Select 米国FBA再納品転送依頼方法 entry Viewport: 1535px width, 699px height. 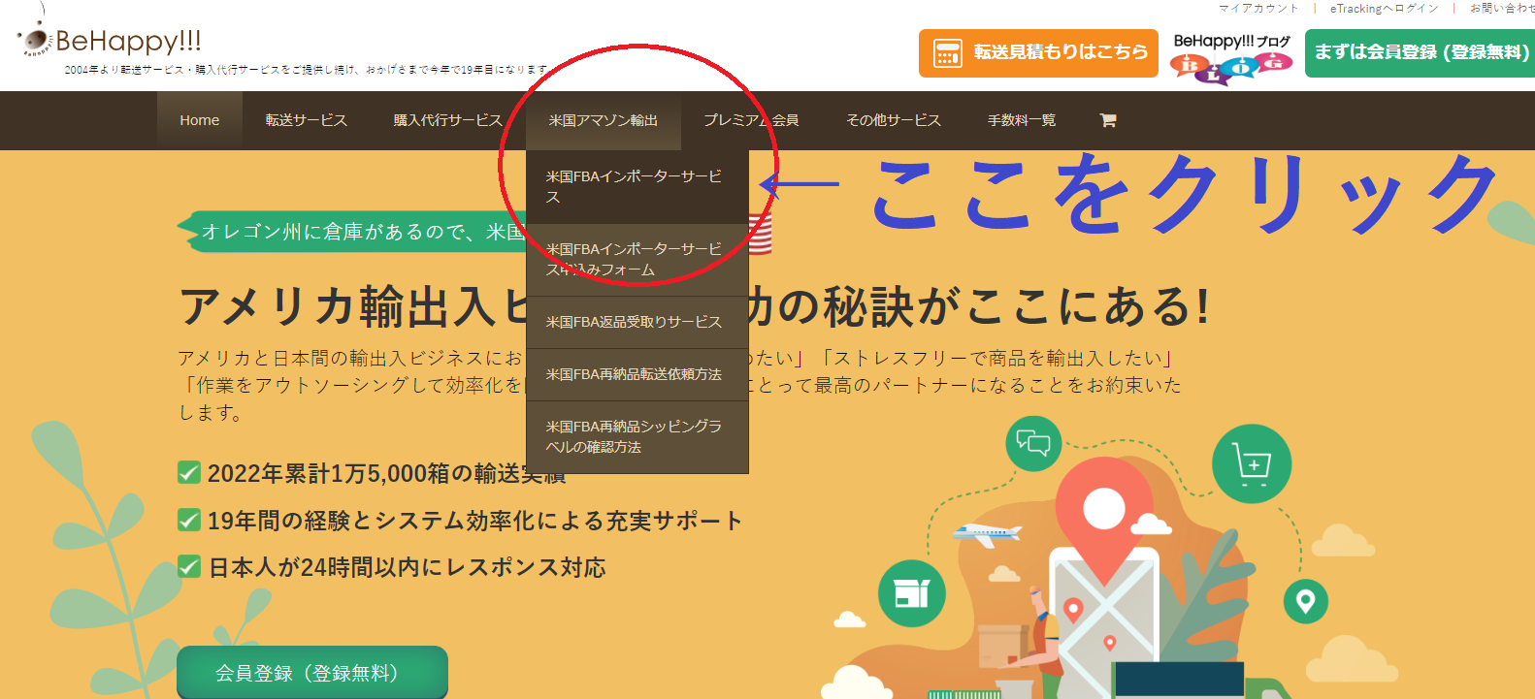[x=637, y=374]
